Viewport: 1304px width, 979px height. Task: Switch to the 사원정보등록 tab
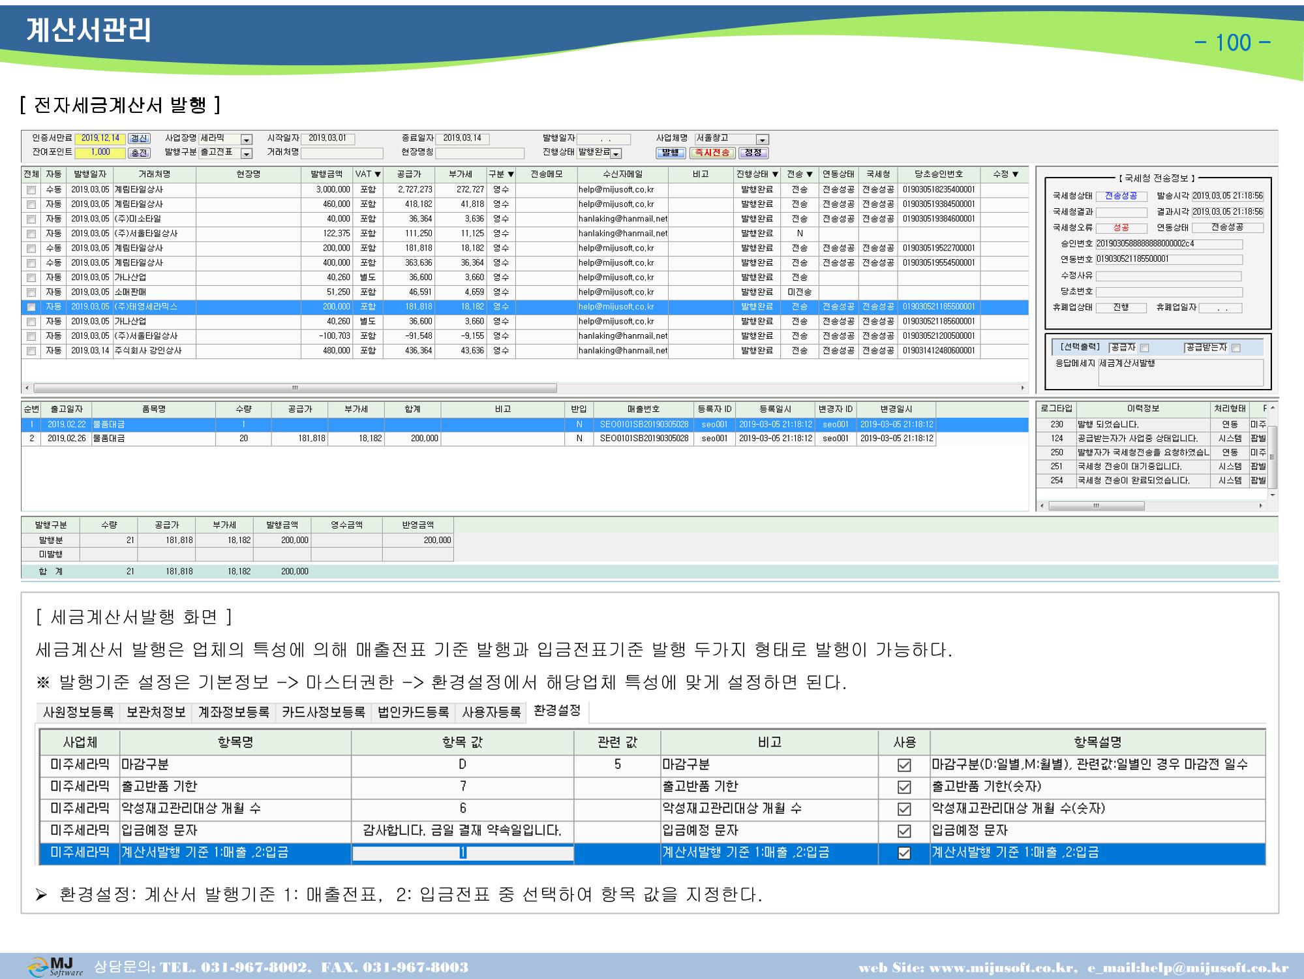tap(78, 713)
